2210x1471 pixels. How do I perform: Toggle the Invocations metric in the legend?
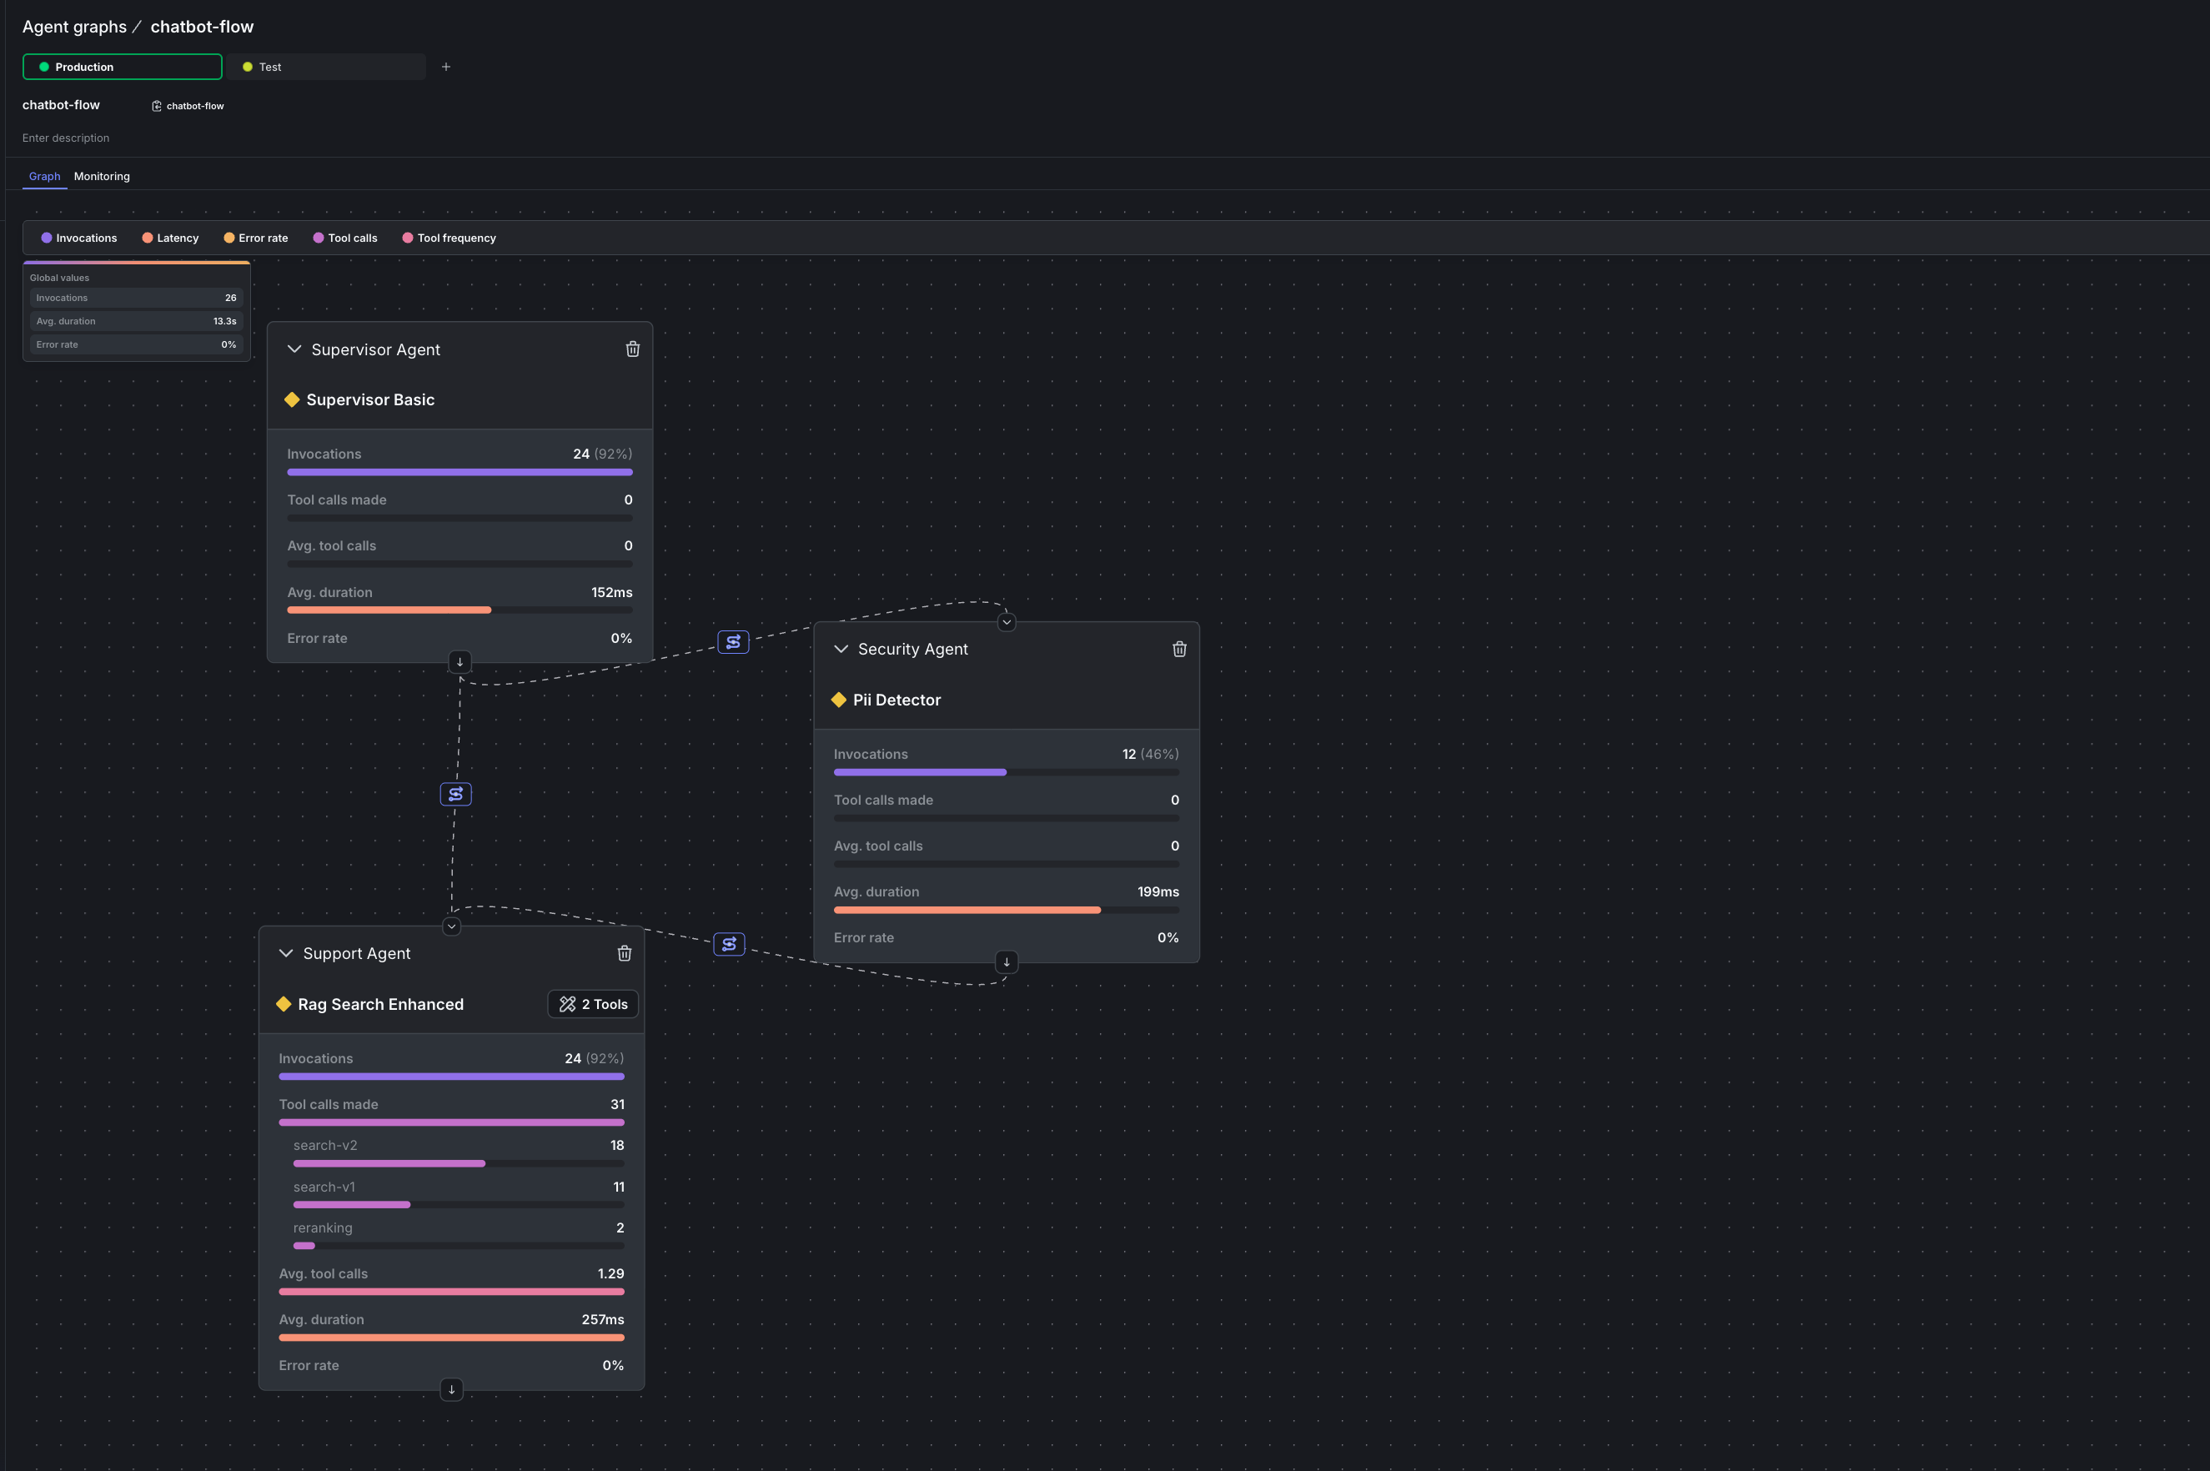pyautogui.click(x=78, y=238)
